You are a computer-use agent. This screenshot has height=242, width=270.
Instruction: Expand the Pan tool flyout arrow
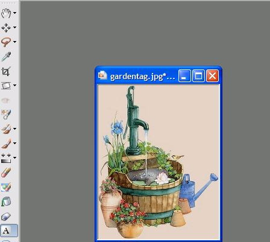click(14, 13)
